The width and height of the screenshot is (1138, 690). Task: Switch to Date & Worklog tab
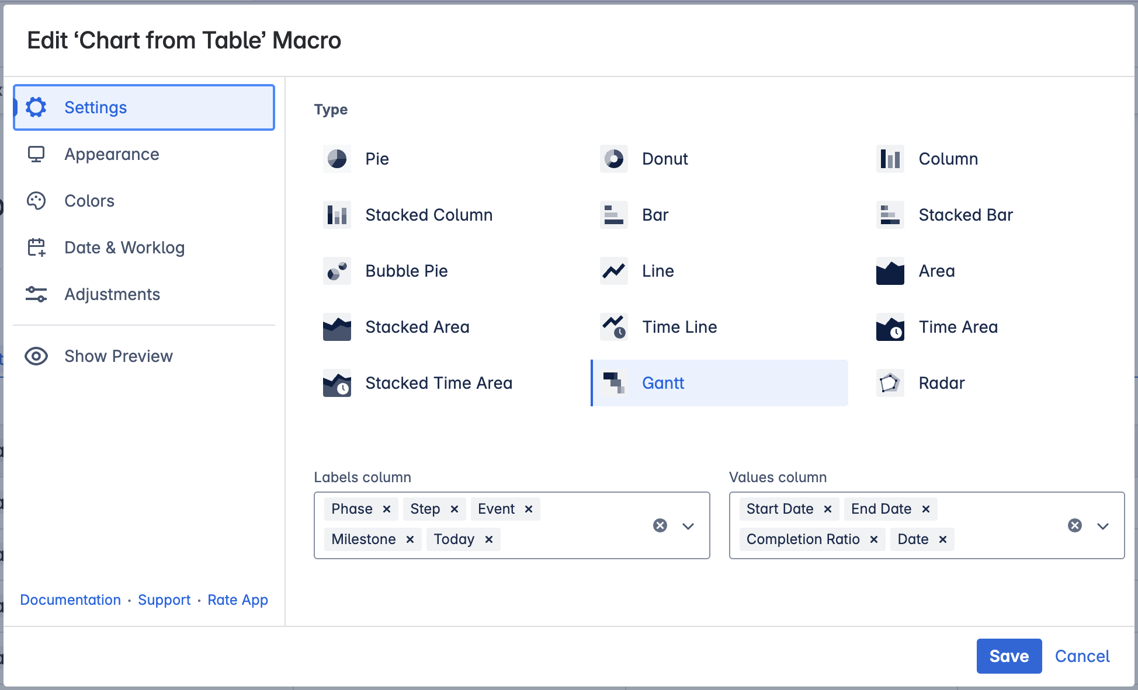point(124,248)
